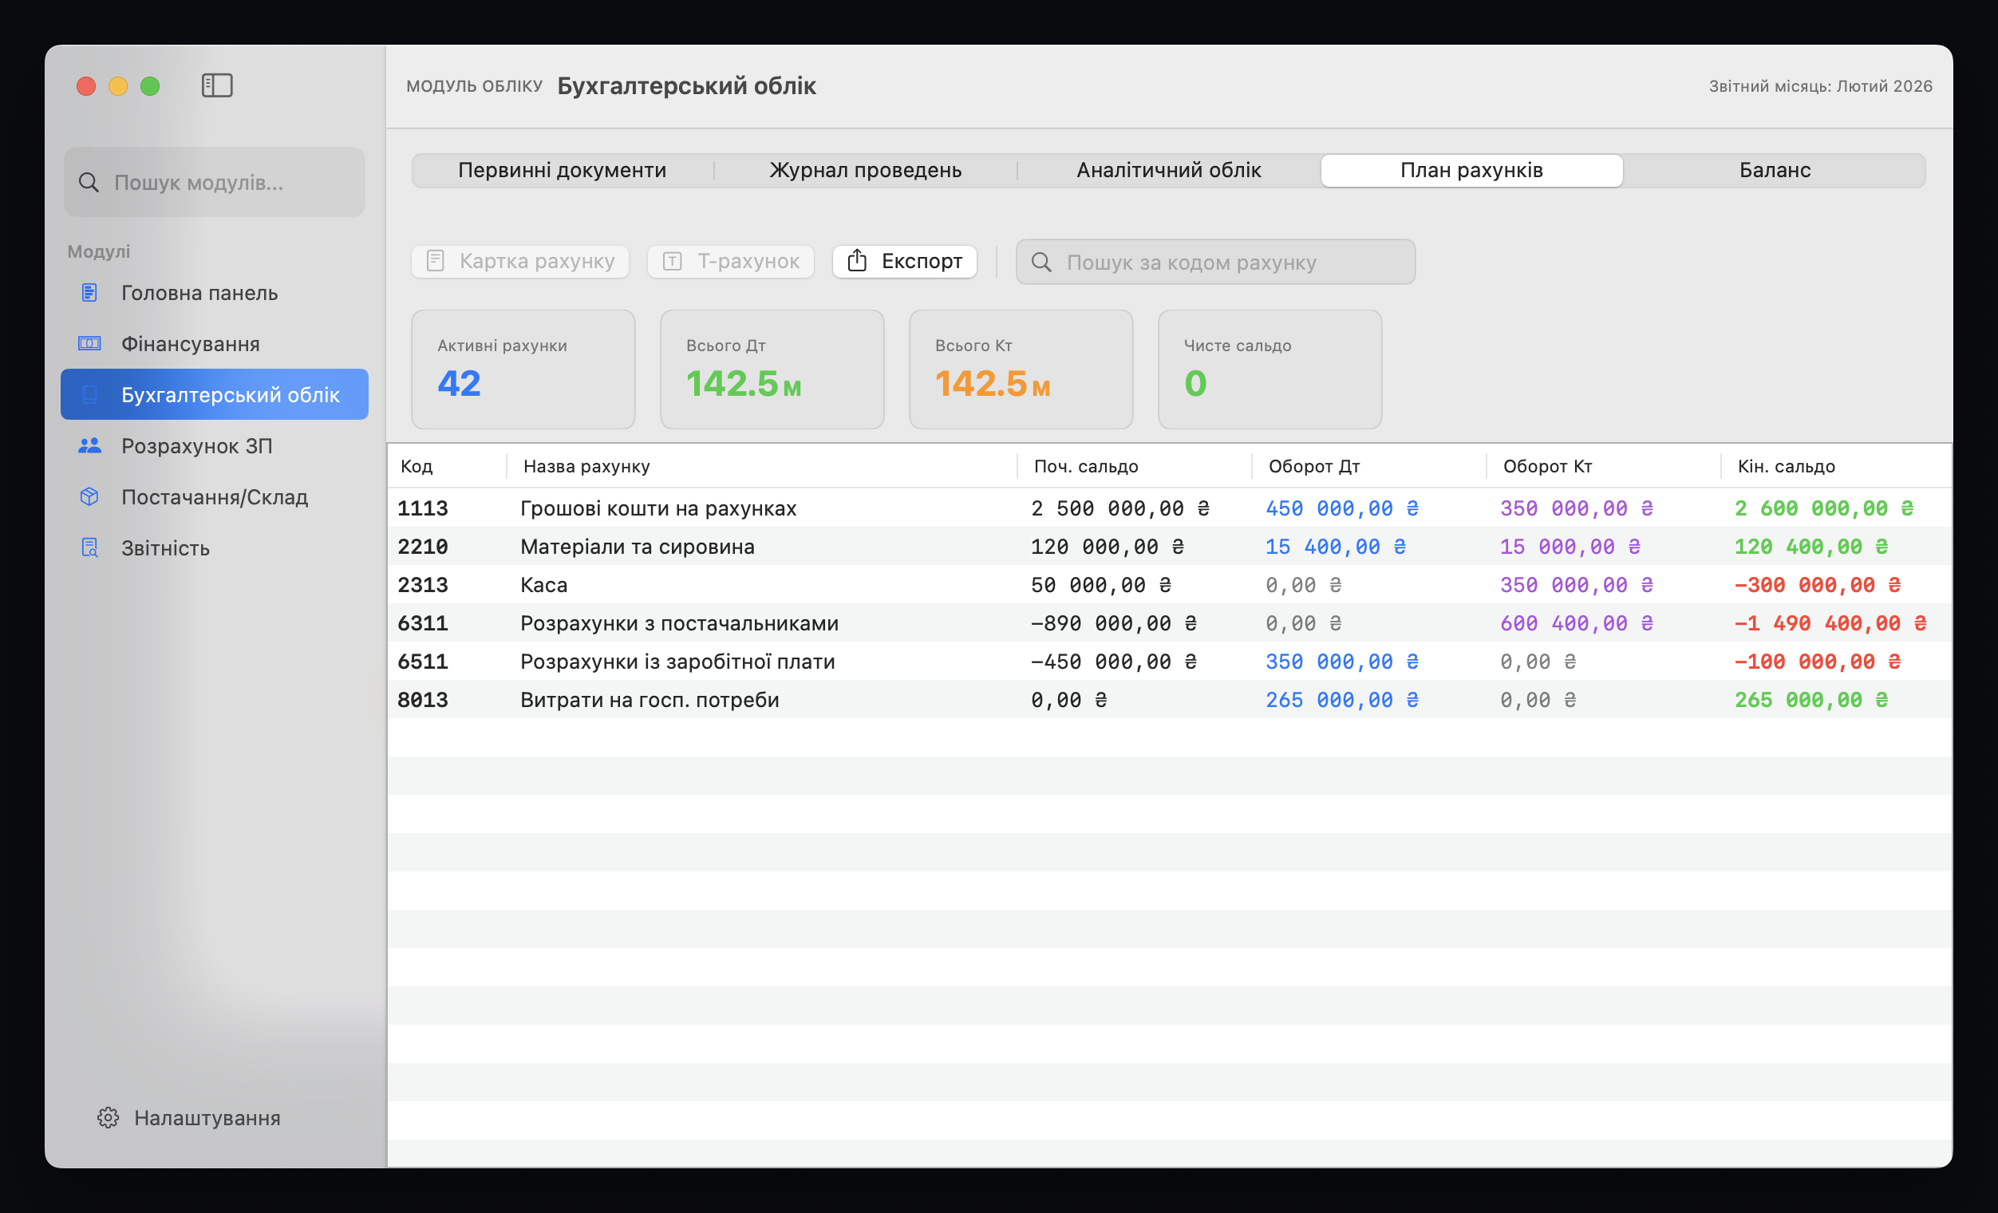This screenshot has width=1998, height=1213.
Task: Select the Баланс tab
Action: tap(1775, 170)
